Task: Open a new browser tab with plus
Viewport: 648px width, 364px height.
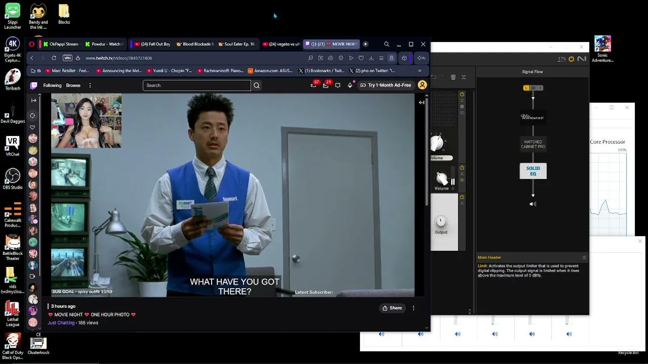Action: (x=365, y=44)
